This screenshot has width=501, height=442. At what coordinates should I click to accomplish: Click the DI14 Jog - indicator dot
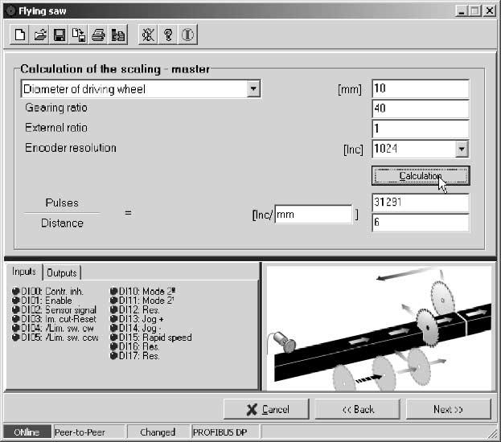[113, 328]
